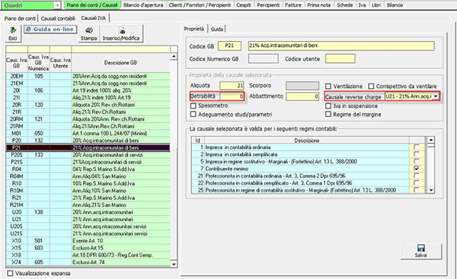This screenshot has width=457, height=279.
Task: Open the Iva tab
Action: pyautogui.click(x=362, y=5)
